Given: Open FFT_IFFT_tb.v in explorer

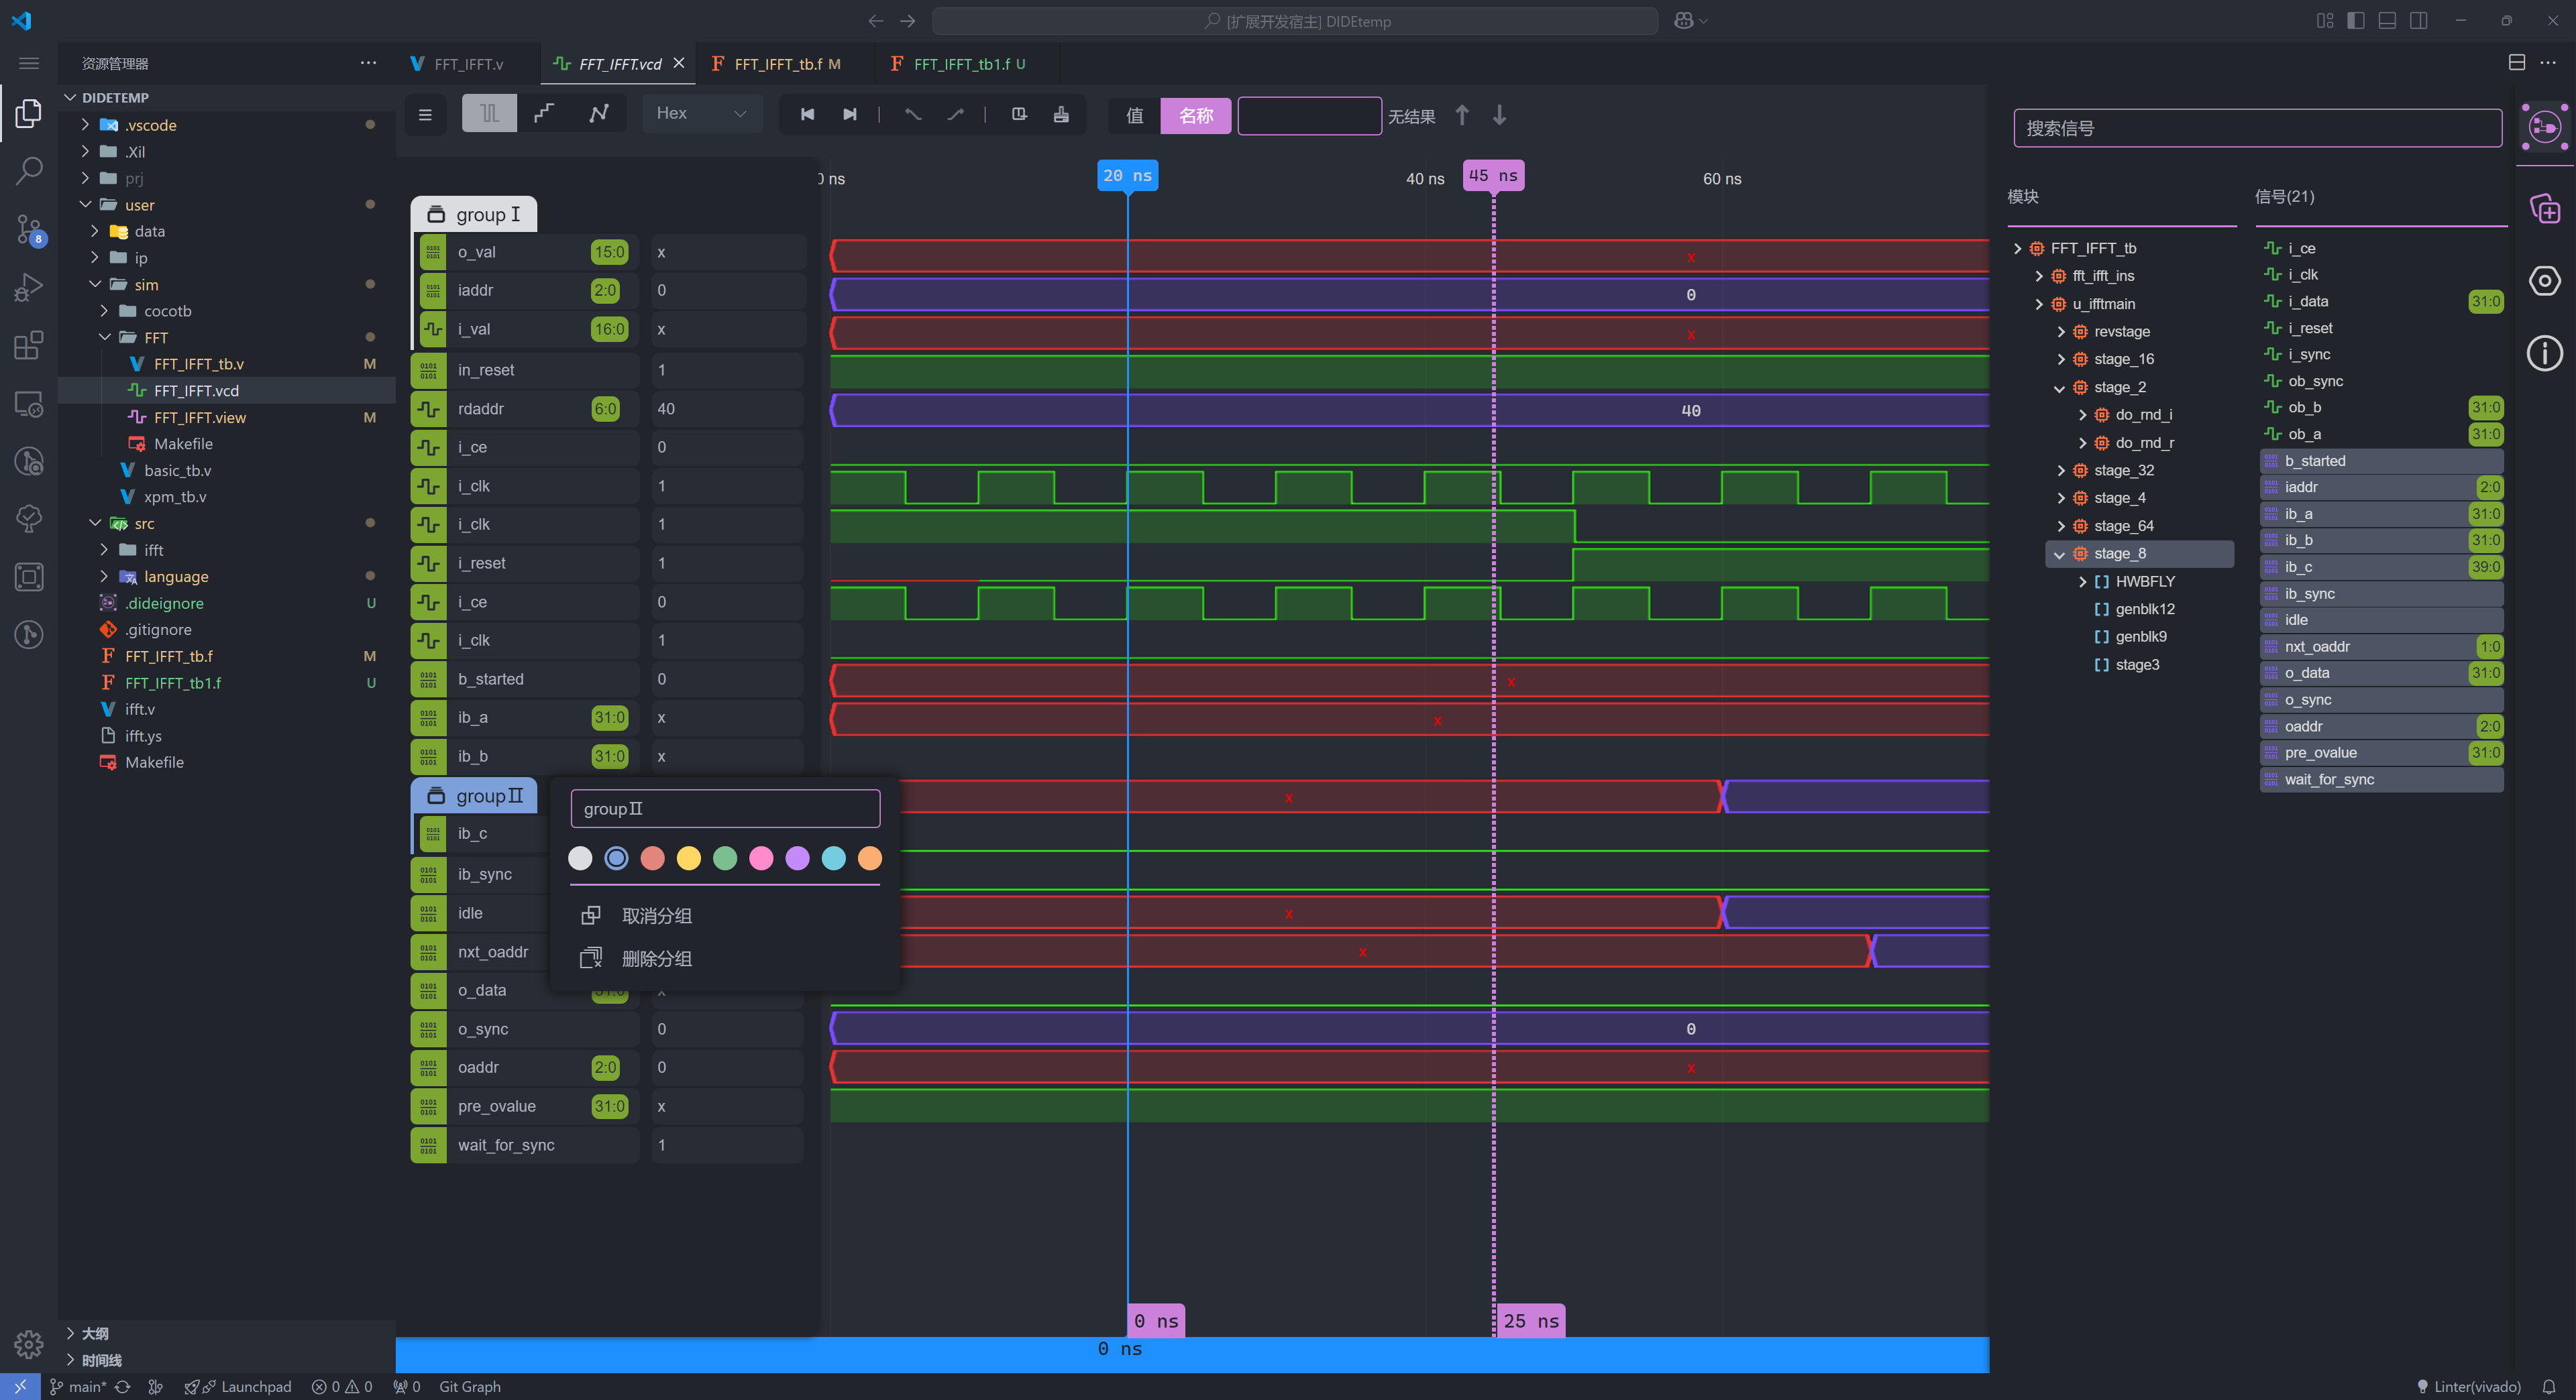Looking at the screenshot, I should click(228, 363).
